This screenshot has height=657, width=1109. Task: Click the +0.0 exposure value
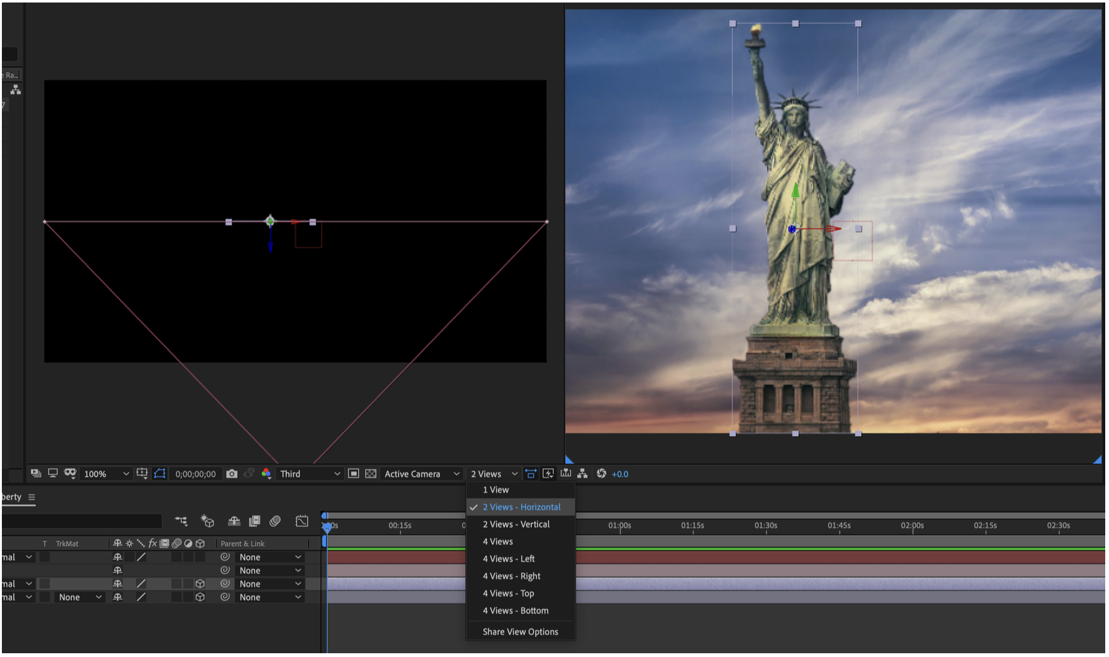tap(620, 474)
